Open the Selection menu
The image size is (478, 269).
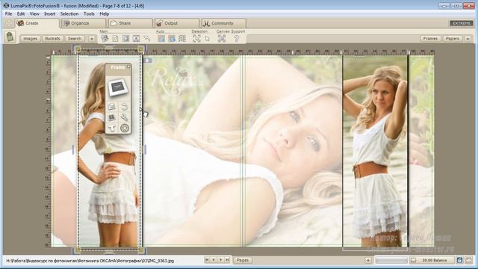pos(69,13)
